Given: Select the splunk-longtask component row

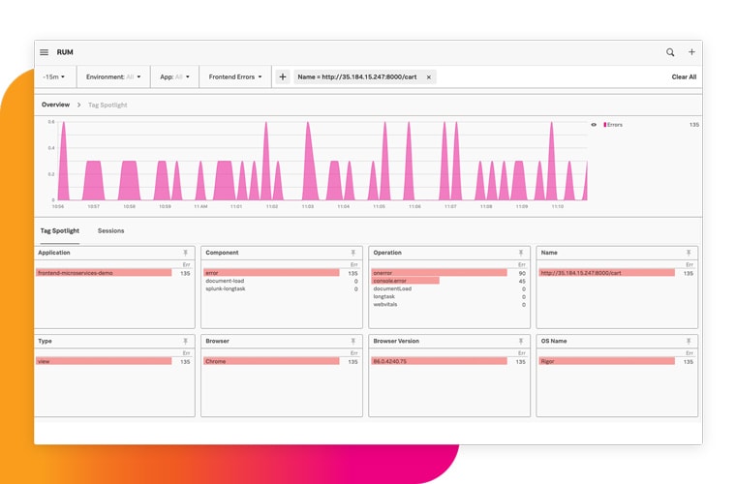Looking at the screenshot, I should pos(281,288).
